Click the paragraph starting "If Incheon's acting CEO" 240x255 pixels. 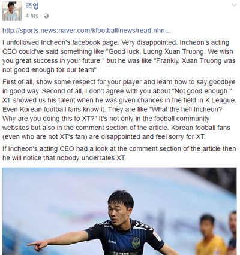tap(119, 153)
